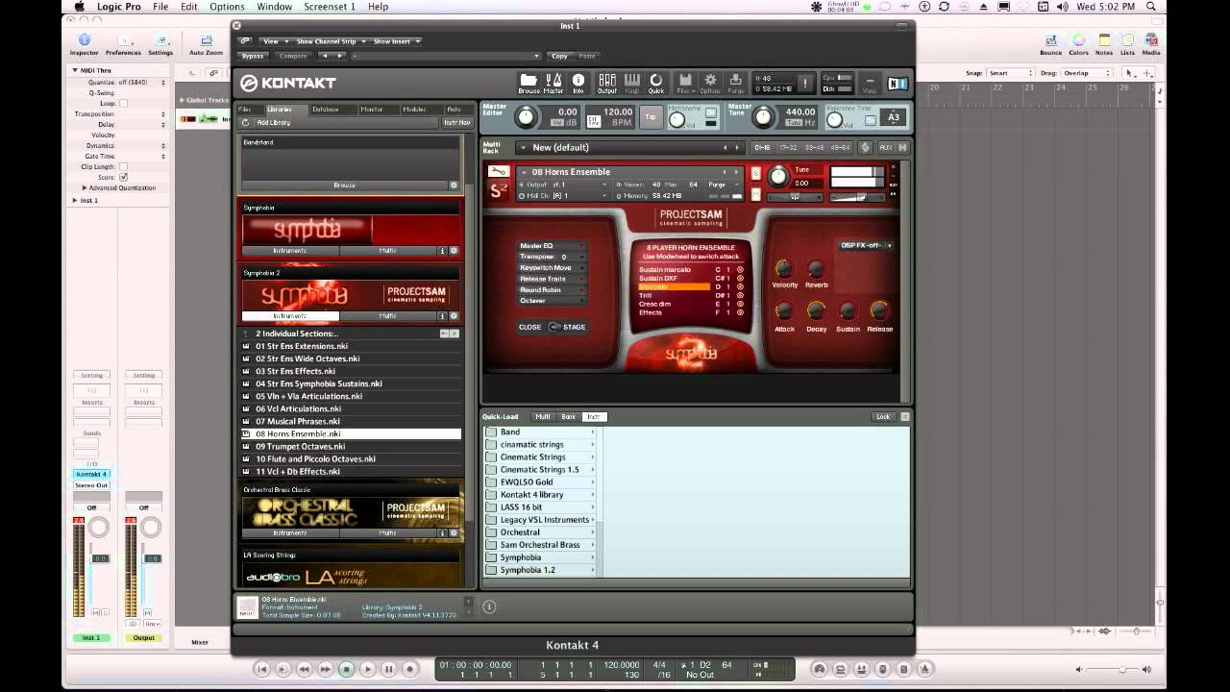Open the View dropdown in plugin header
The height and width of the screenshot is (692, 1230).
[x=274, y=41]
